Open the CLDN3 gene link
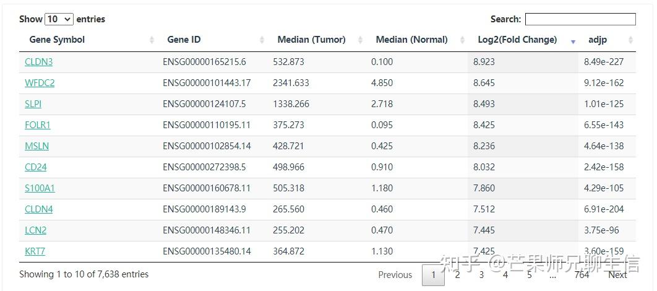This screenshot has height=291, width=657. click(38, 62)
